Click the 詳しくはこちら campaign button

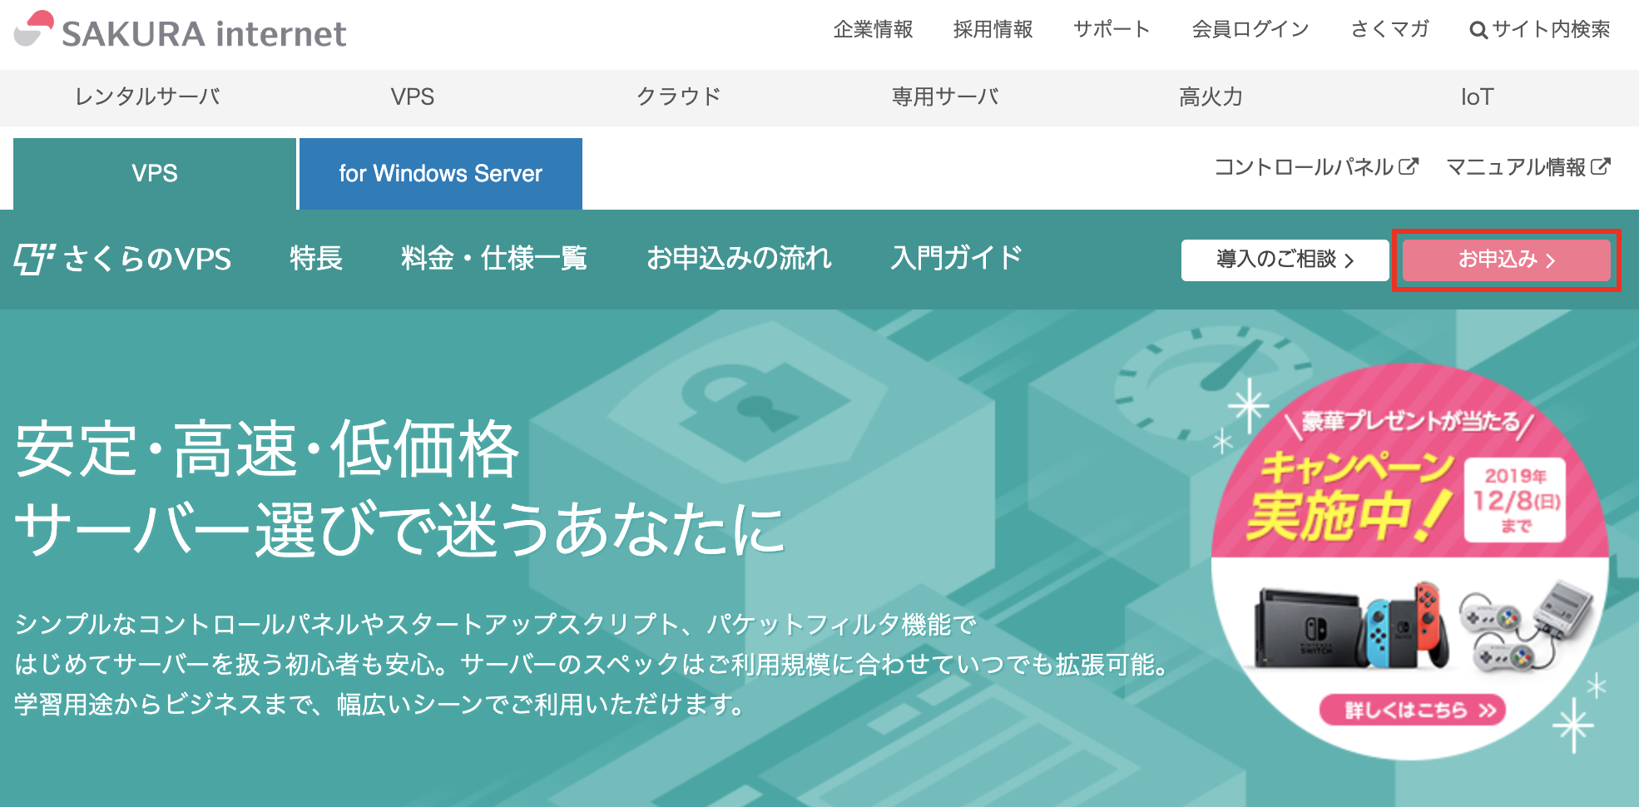tap(1413, 710)
